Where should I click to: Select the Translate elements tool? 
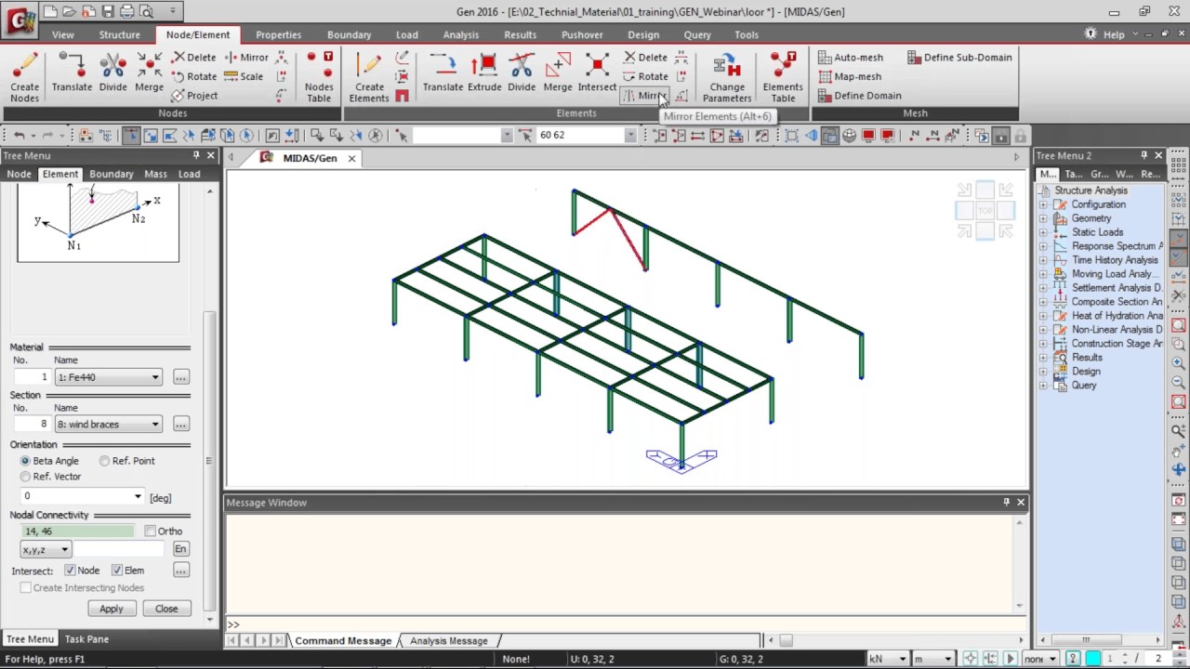coord(443,72)
